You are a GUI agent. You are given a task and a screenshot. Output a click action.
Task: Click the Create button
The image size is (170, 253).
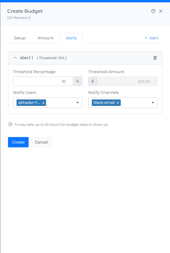pyautogui.click(x=18, y=142)
